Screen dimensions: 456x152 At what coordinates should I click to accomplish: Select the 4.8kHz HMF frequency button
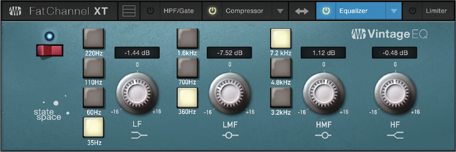click(x=281, y=68)
